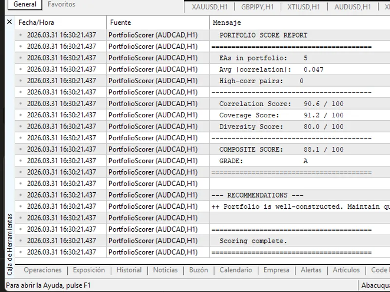Select the 'COMPOSITE SCORE: 88.1 / 100' row
This screenshot has width=390, height=292.
coord(202,149)
